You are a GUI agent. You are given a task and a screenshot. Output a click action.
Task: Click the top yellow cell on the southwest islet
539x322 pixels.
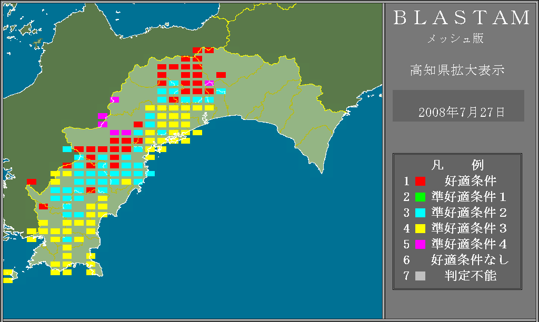[8, 272]
